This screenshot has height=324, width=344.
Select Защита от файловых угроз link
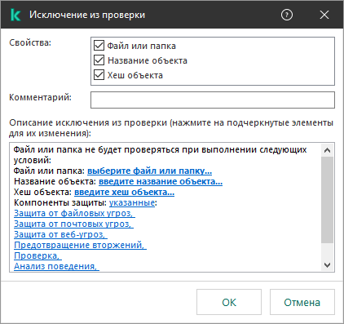point(74,213)
